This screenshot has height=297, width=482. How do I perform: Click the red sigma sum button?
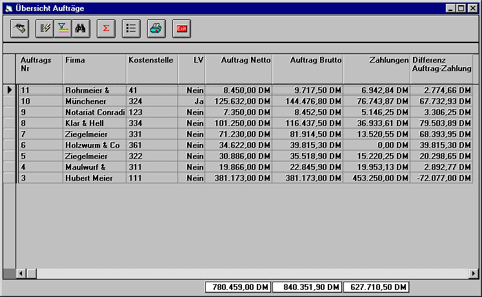[x=106, y=28]
